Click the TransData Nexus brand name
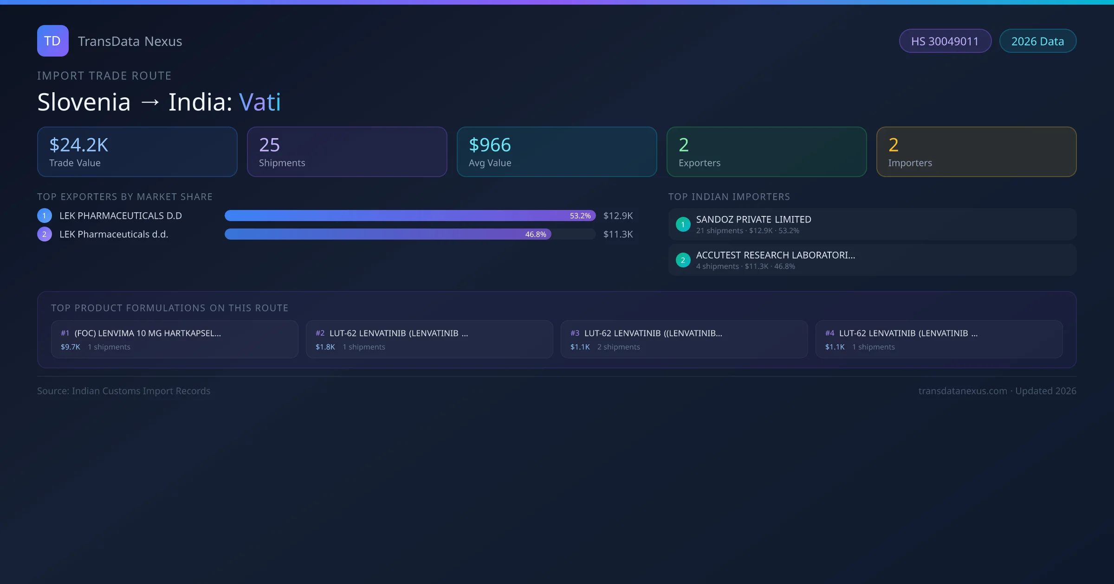This screenshot has height=584, width=1114. tap(130, 41)
